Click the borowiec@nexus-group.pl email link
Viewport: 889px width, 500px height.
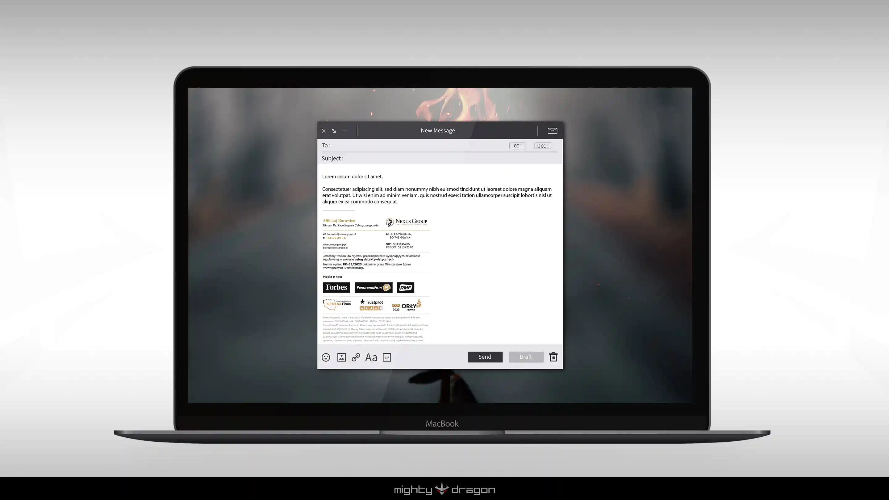(341, 234)
